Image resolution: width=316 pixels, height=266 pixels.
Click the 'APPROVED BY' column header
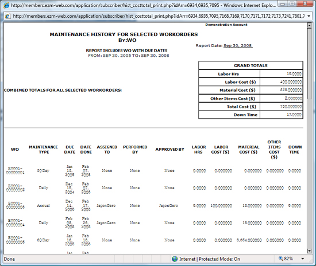point(169,150)
